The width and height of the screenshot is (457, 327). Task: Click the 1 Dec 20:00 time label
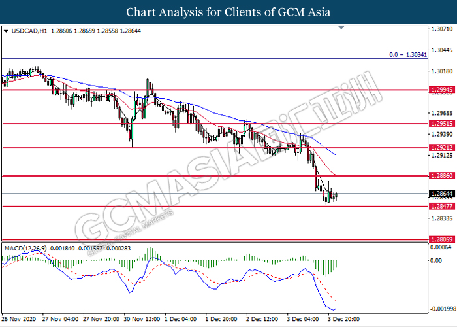pyautogui.click(x=221, y=319)
